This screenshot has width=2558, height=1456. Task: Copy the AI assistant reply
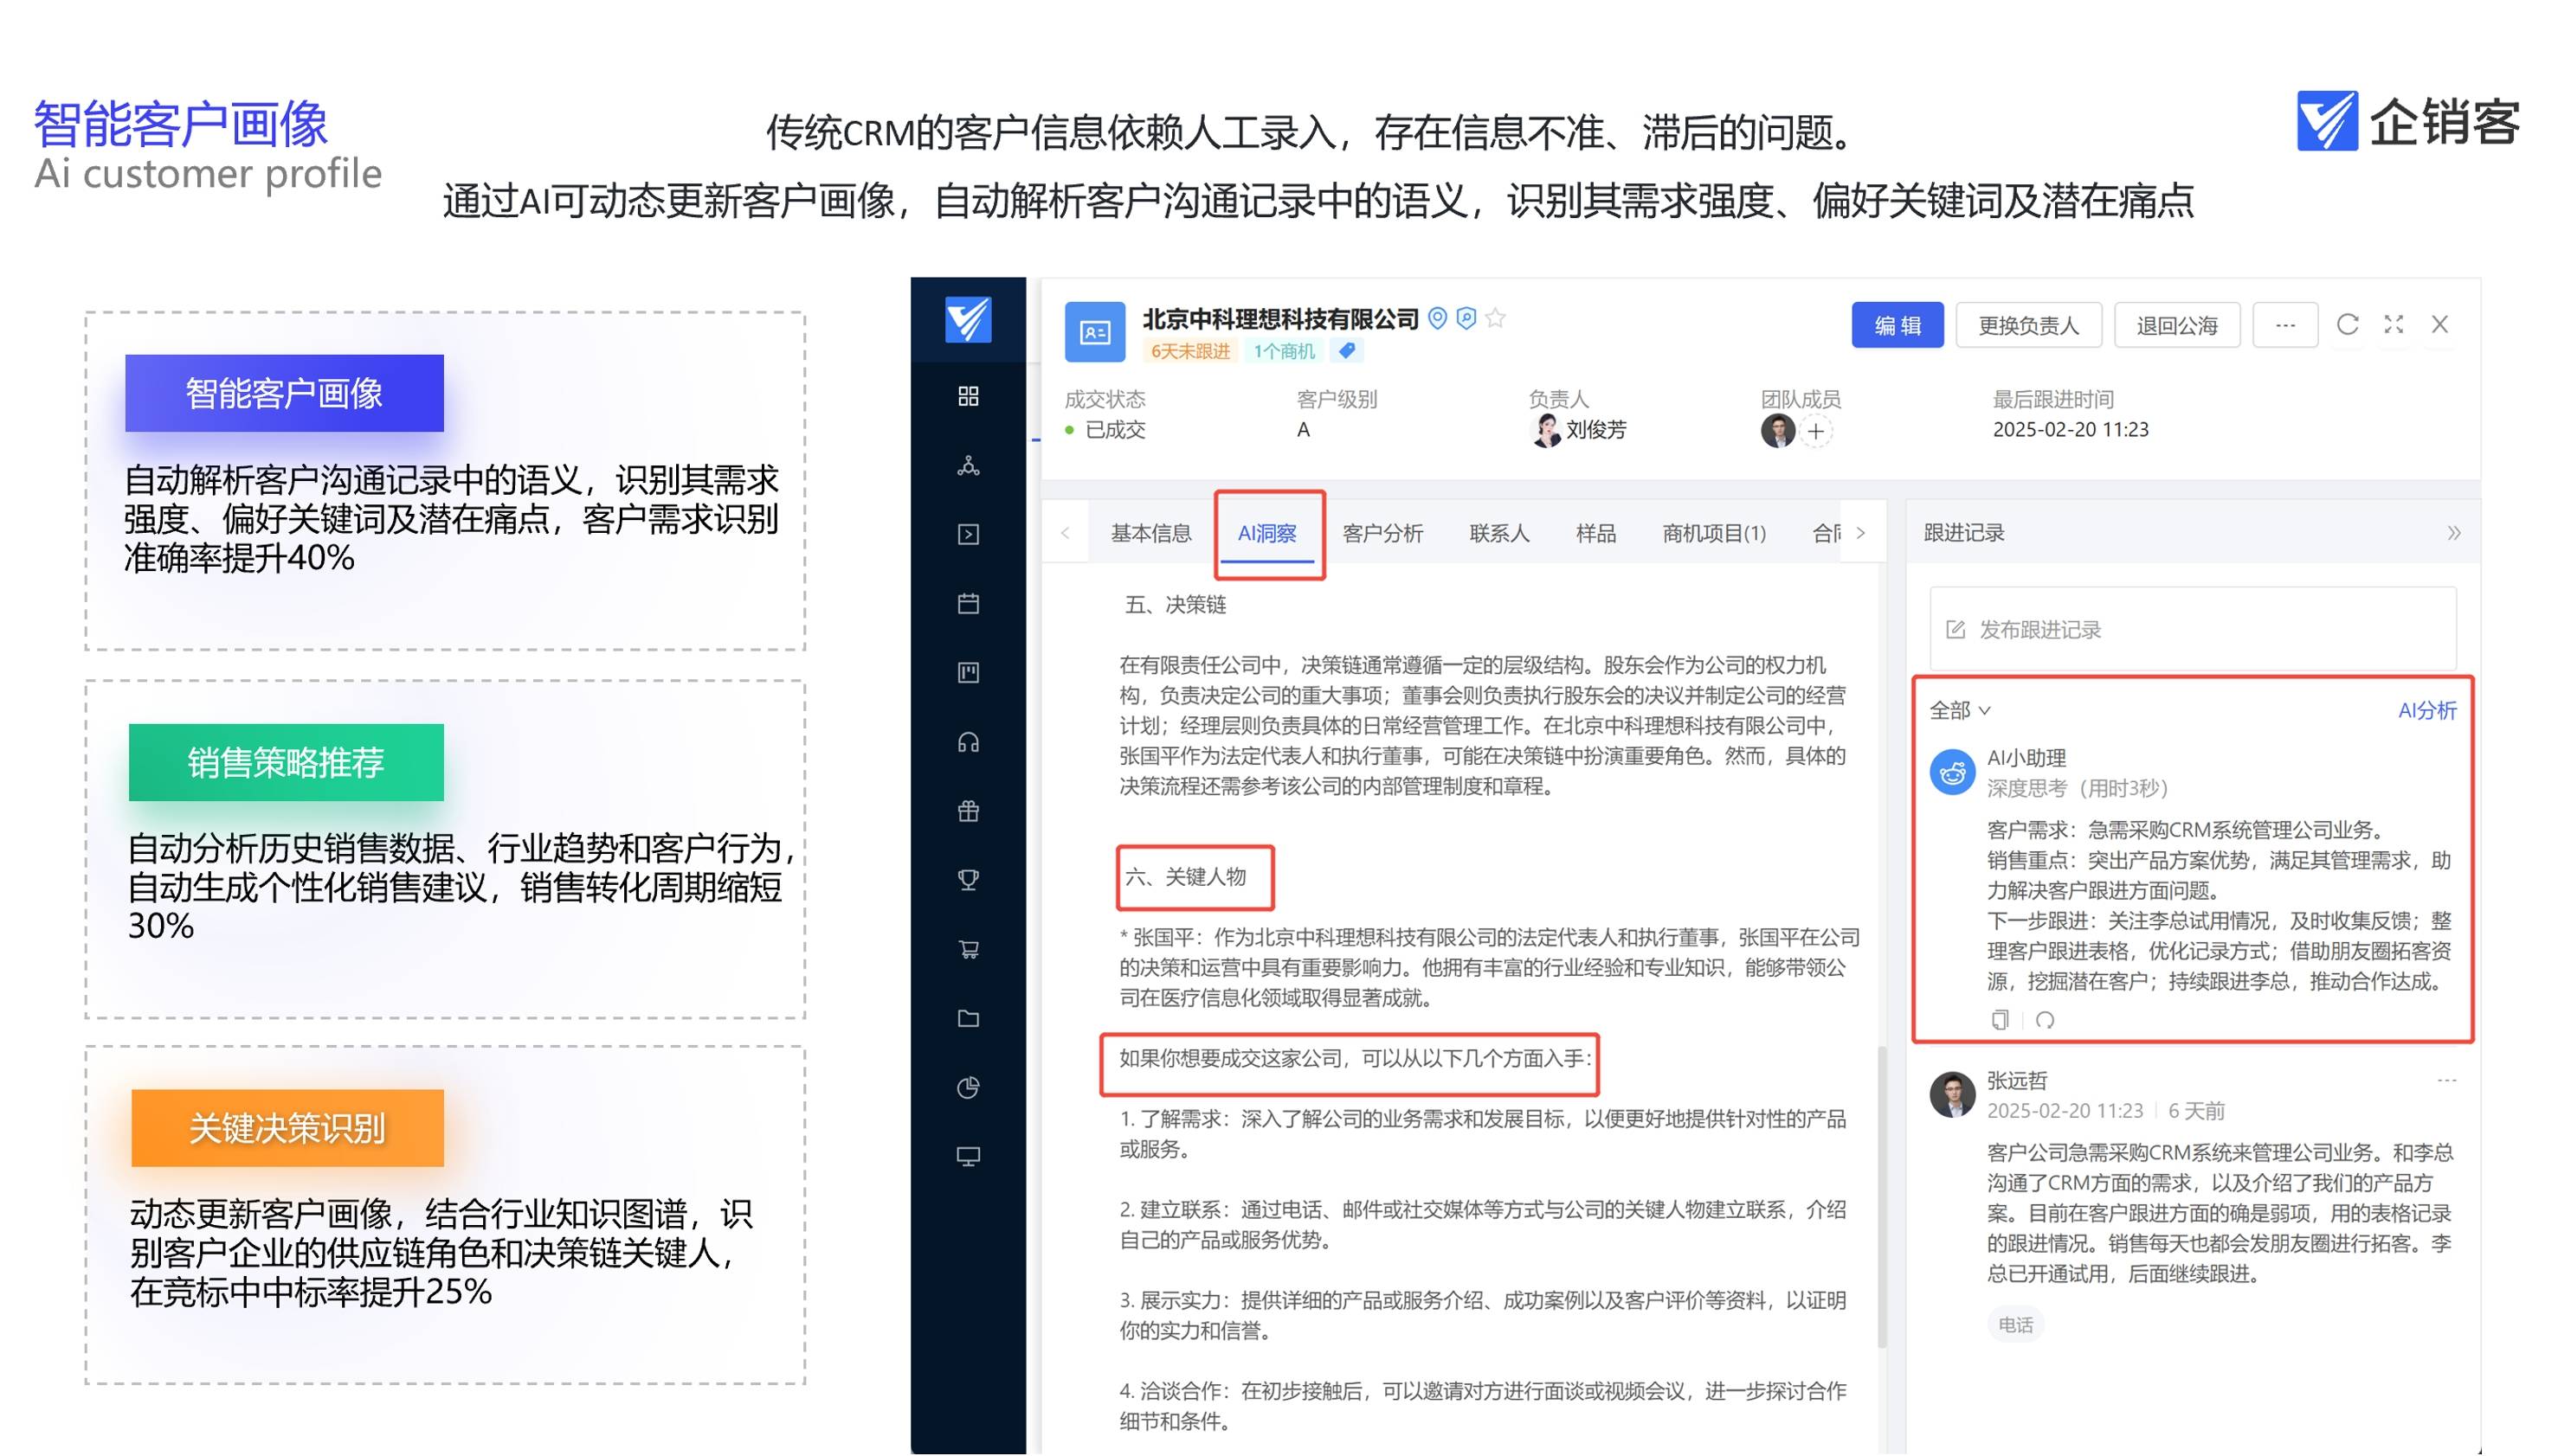(x=1999, y=1019)
